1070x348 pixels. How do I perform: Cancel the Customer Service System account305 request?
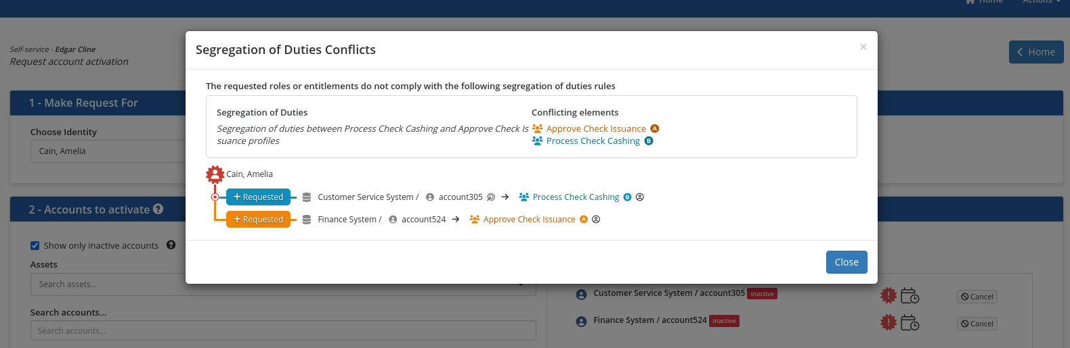pos(977,297)
